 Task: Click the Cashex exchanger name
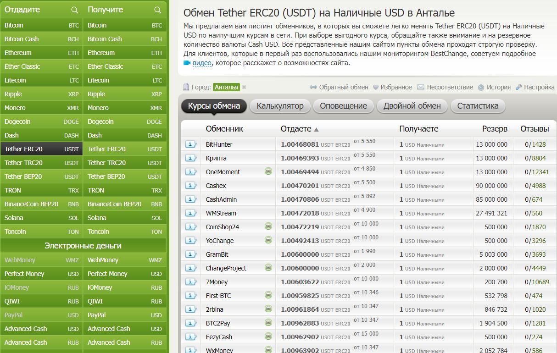(216, 186)
